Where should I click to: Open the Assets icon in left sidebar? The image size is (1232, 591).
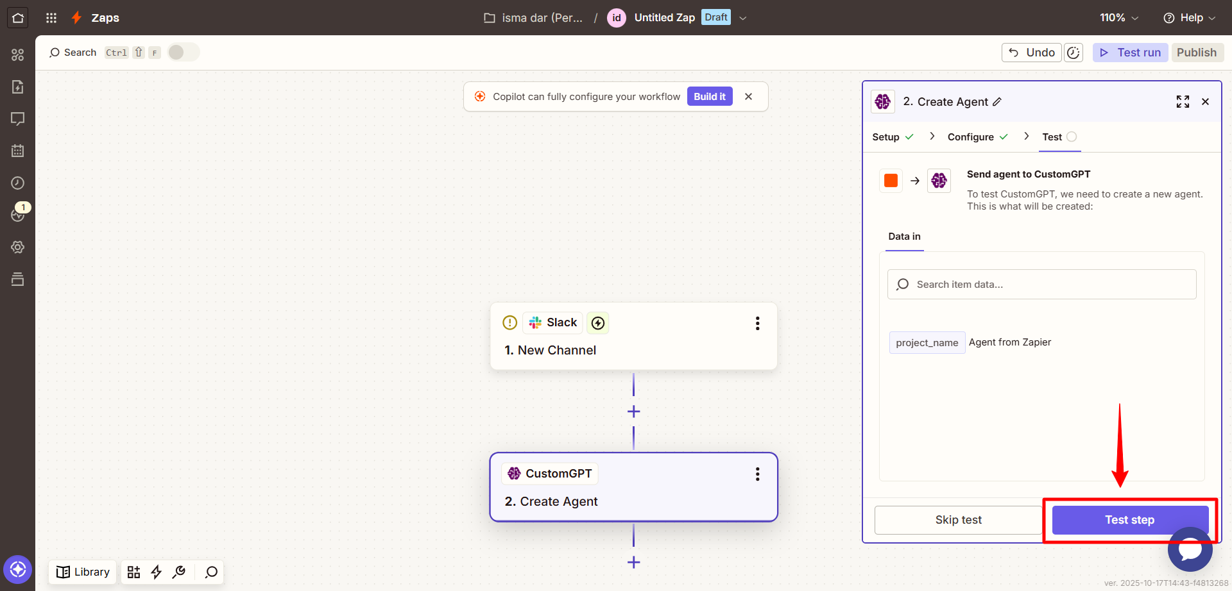(x=18, y=55)
